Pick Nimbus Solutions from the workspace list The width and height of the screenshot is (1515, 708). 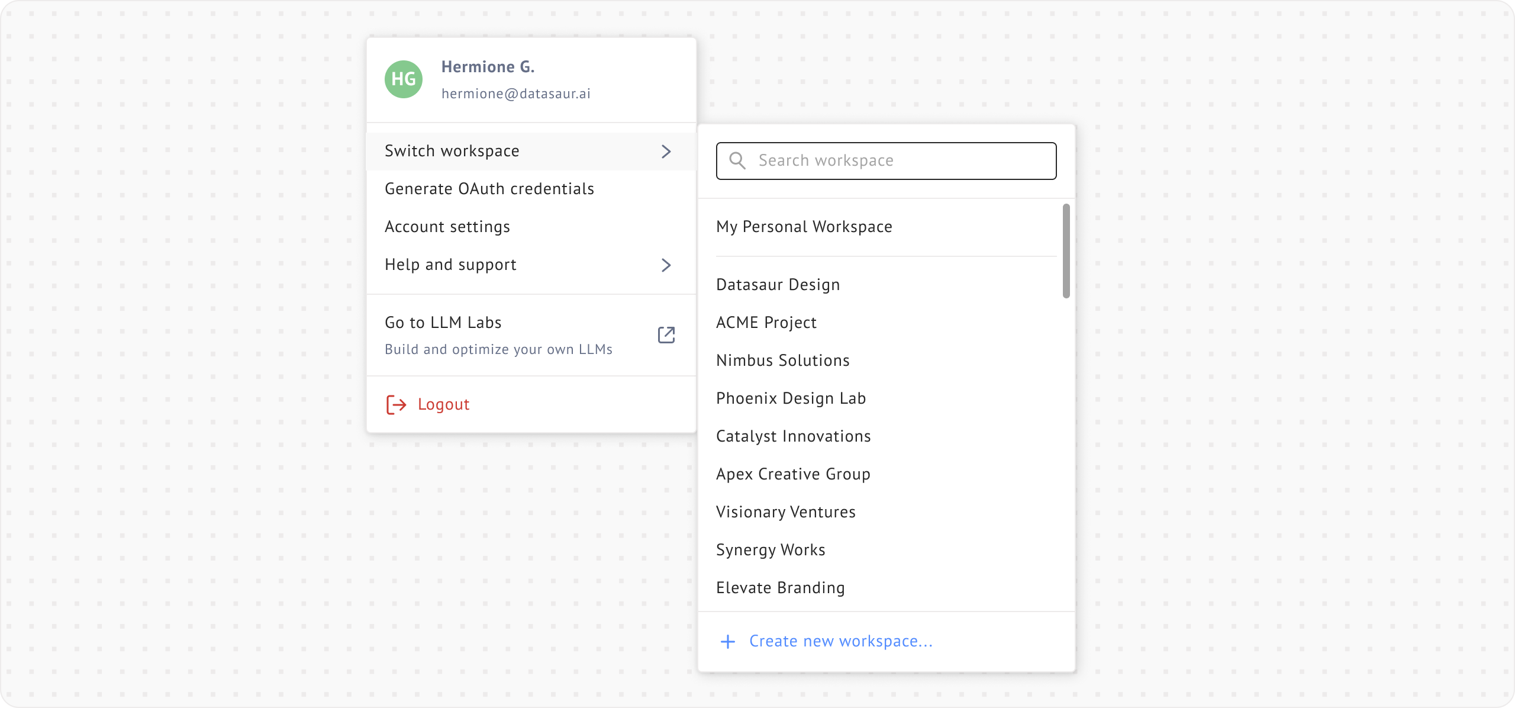click(x=782, y=361)
